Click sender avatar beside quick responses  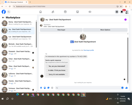42,76
